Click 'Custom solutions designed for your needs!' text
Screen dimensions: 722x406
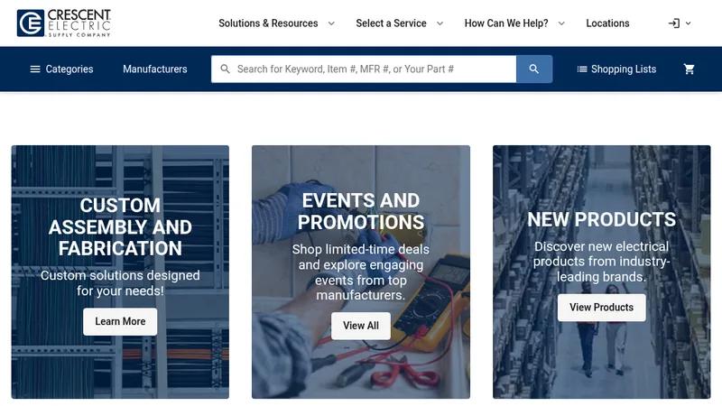click(x=120, y=283)
